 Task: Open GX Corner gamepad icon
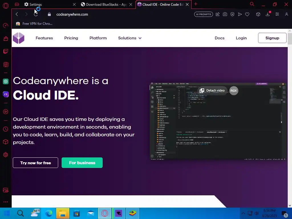[17, 4]
